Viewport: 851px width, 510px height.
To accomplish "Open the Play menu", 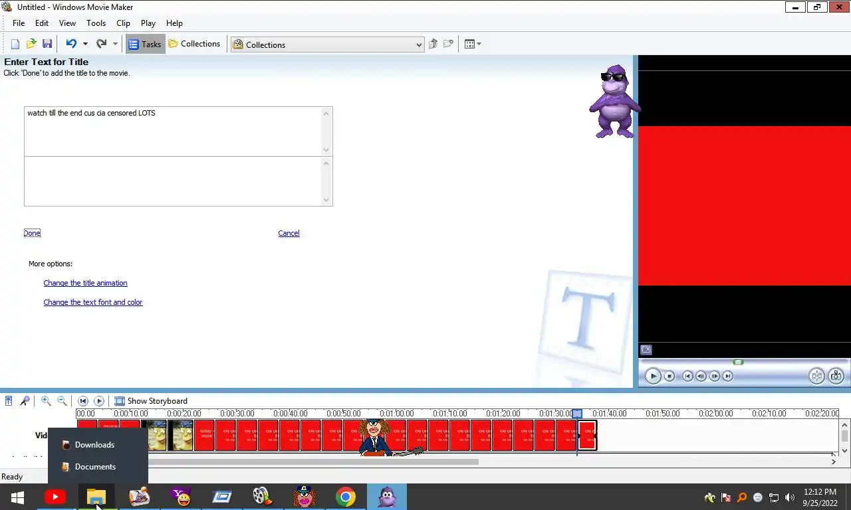I will pyautogui.click(x=148, y=23).
